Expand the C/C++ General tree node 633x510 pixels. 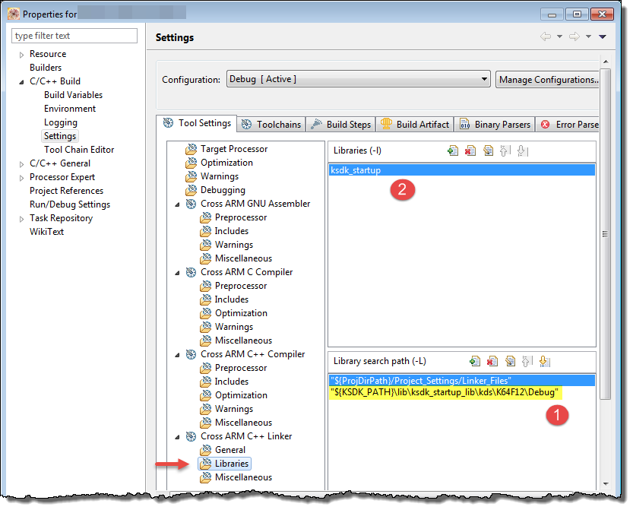(x=22, y=164)
